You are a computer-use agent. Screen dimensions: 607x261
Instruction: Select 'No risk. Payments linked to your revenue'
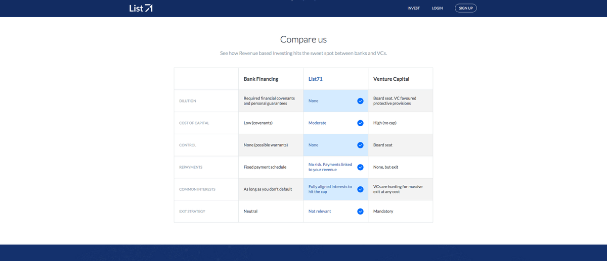tap(330, 167)
